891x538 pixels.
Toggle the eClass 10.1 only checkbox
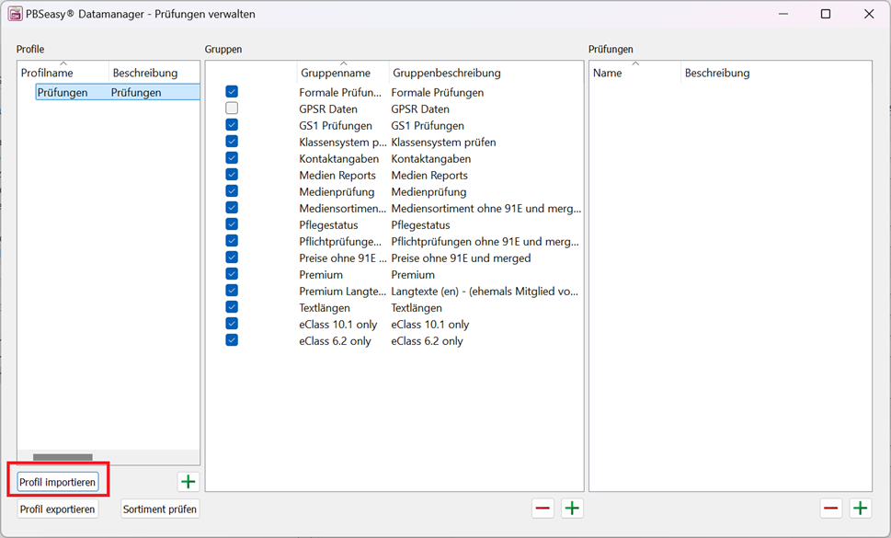[232, 323]
